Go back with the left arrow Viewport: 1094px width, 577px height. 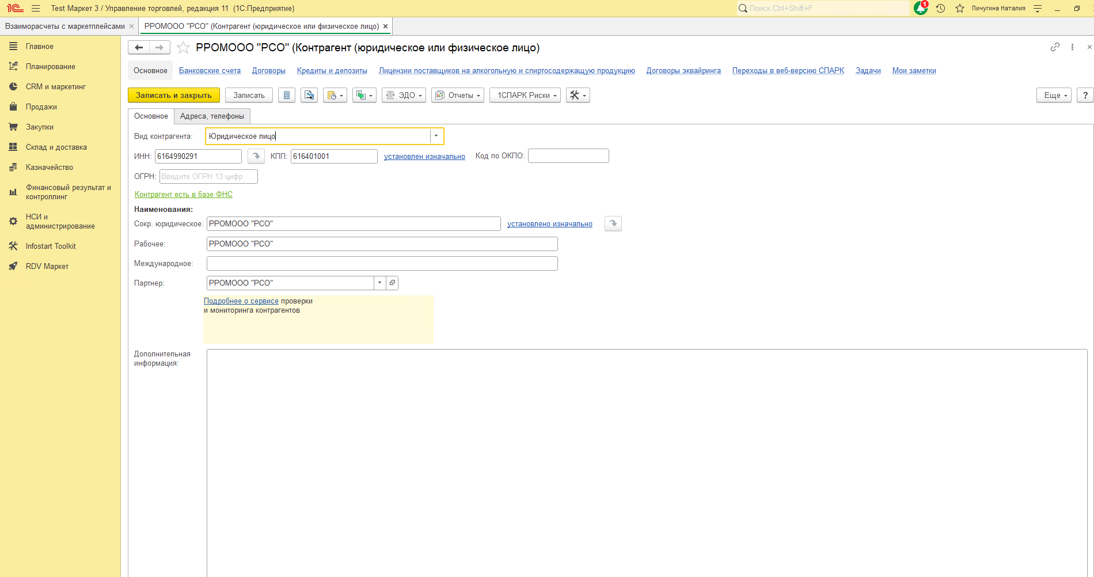pyautogui.click(x=139, y=48)
